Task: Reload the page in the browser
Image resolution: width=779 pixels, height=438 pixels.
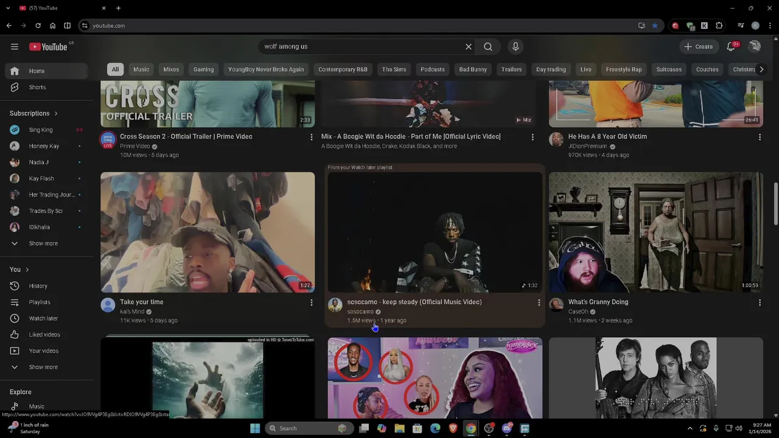Action: (x=38, y=26)
